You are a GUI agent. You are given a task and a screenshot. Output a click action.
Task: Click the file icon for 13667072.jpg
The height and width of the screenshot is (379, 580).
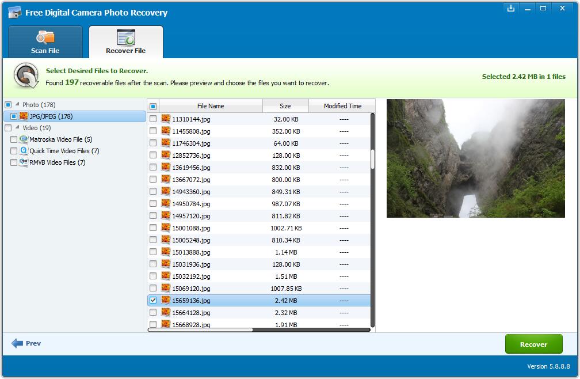(x=166, y=180)
